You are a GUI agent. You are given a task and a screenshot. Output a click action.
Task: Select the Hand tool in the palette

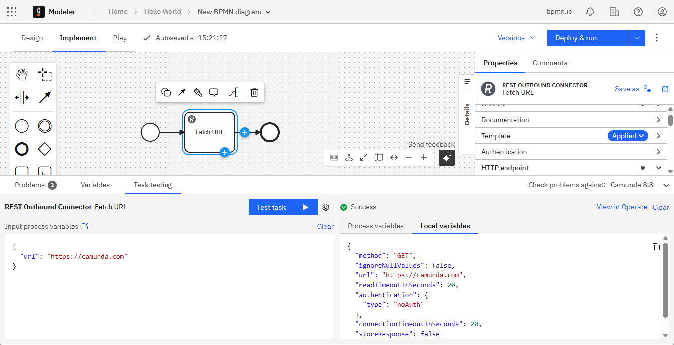pos(22,74)
